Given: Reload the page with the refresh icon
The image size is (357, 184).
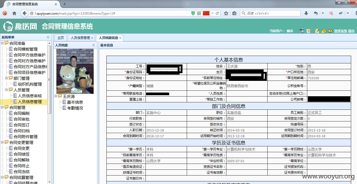Looking at the screenshot, I should tap(217, 13).
